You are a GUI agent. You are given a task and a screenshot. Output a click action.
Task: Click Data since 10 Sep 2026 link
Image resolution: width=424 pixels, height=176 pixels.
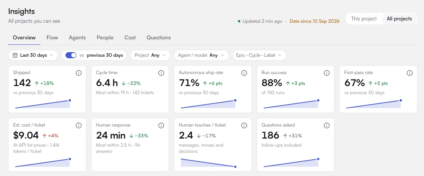coord(314,21)
